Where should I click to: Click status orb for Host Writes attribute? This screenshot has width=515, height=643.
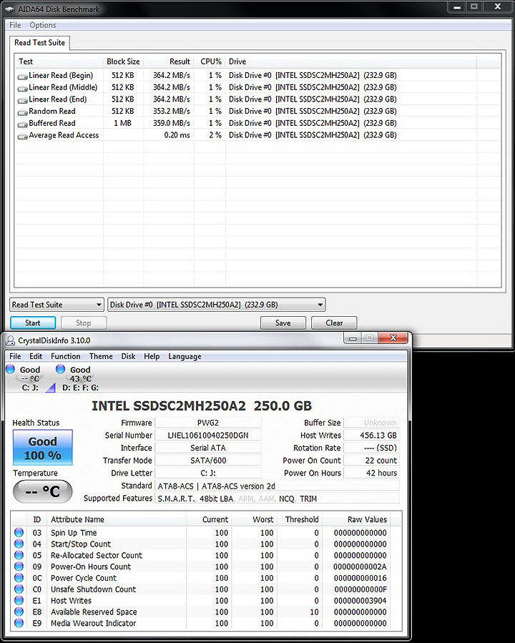coord(19,600)
